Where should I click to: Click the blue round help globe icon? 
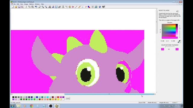tap(100, 7)
